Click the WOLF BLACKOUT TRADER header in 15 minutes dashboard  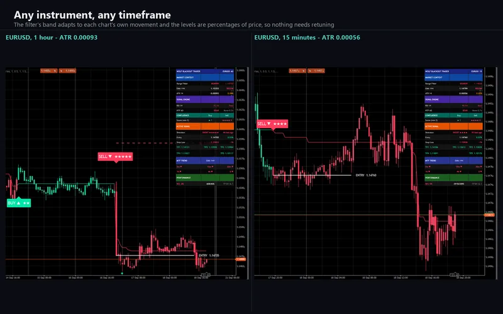453,71
